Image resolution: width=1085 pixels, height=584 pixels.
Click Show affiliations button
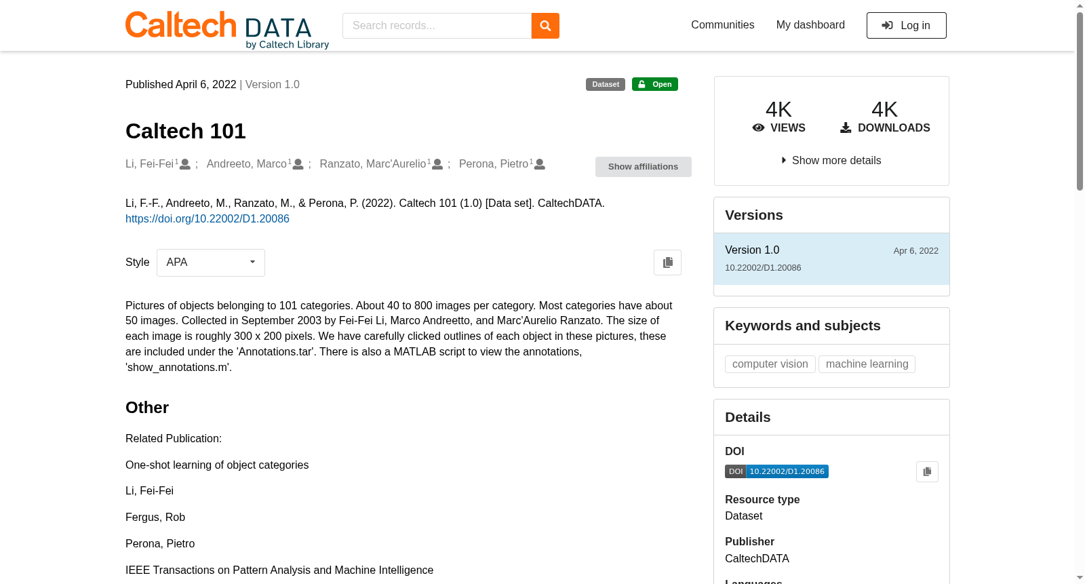click(644, 167)
